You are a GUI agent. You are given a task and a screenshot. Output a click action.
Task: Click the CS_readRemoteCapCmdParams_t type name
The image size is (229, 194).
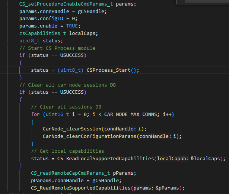click(70, 173)
